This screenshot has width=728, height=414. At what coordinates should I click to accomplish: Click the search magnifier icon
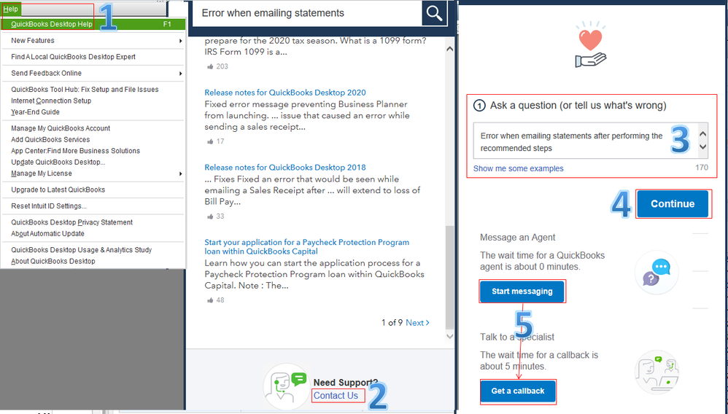(434, 13)
